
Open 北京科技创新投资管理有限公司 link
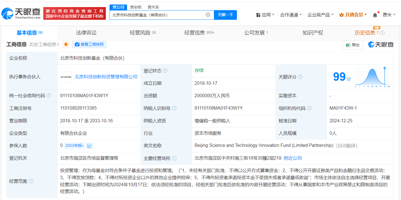pos(106,77)
